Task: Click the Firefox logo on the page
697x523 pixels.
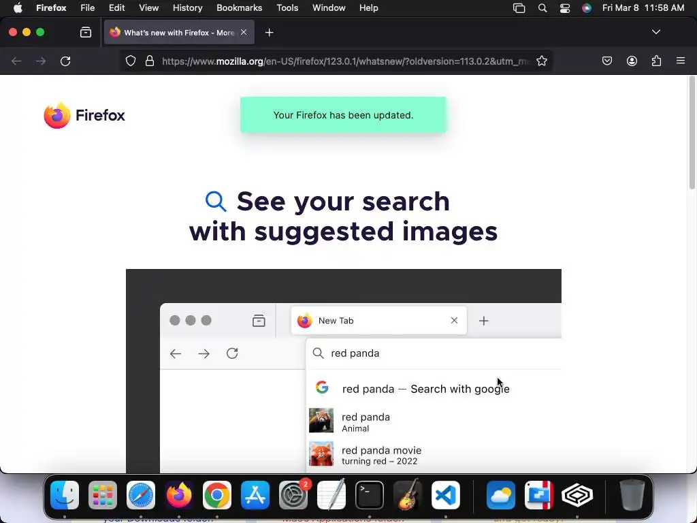Action: 84,115
